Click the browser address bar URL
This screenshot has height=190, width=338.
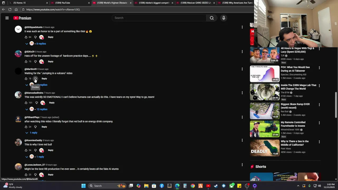click(53, 9)
